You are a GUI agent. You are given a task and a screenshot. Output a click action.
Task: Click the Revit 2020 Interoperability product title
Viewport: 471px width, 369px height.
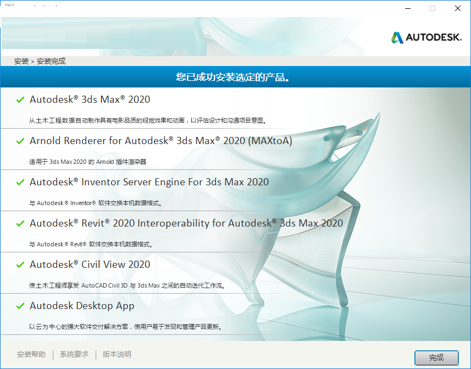click(x=186, y=223)
